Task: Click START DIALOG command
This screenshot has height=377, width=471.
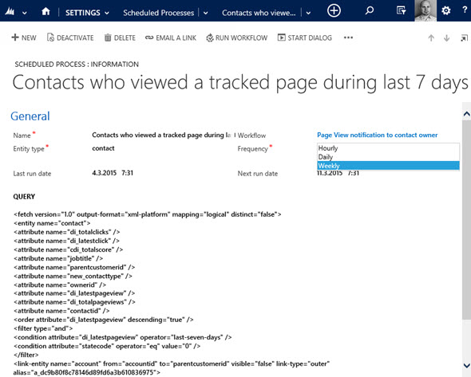Action: tap(305, 37)
